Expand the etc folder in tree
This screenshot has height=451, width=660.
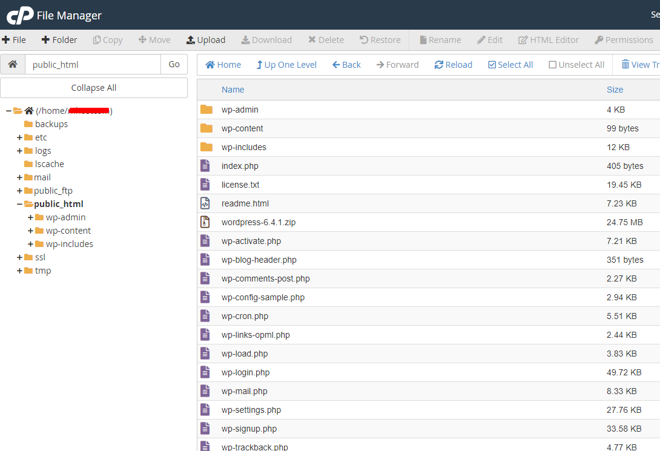pos(20,137)
